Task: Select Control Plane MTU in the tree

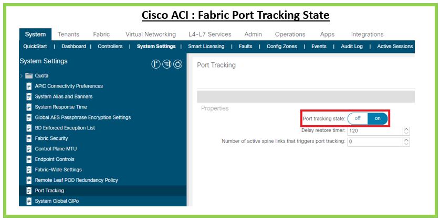Action: click(56, 149)
